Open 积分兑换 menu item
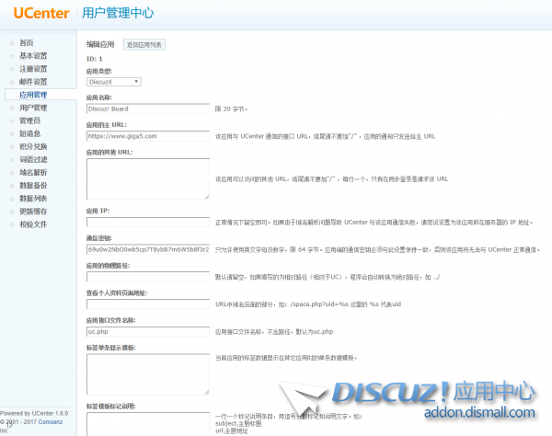The height and width of the screenshot is (436, 552). pos(33,147)
